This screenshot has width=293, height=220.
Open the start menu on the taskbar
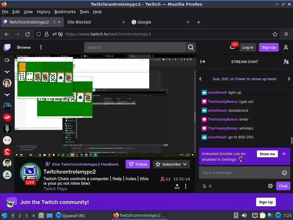coord(5,215)
